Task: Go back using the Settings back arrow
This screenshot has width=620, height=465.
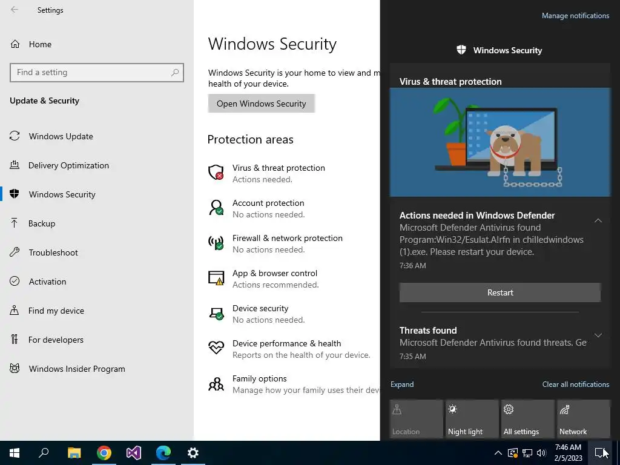Action: 15,10
